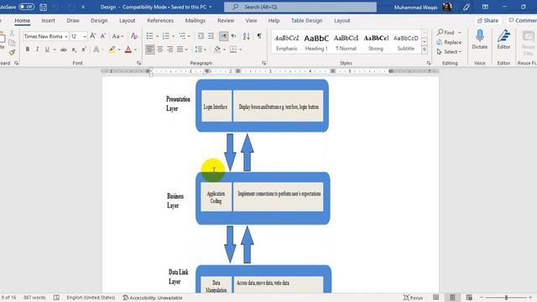Toggle show paragraph marks
This screenshot has width=537, height=302.
tap(259, 36)
